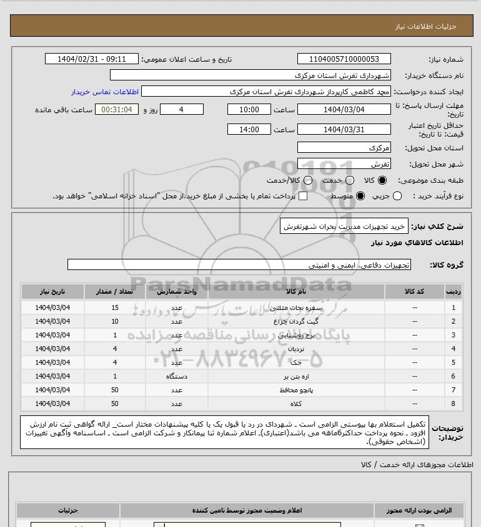Screen dimensions: 481x527
Task: Click the واحد شمارش column header
Action: 177,291
